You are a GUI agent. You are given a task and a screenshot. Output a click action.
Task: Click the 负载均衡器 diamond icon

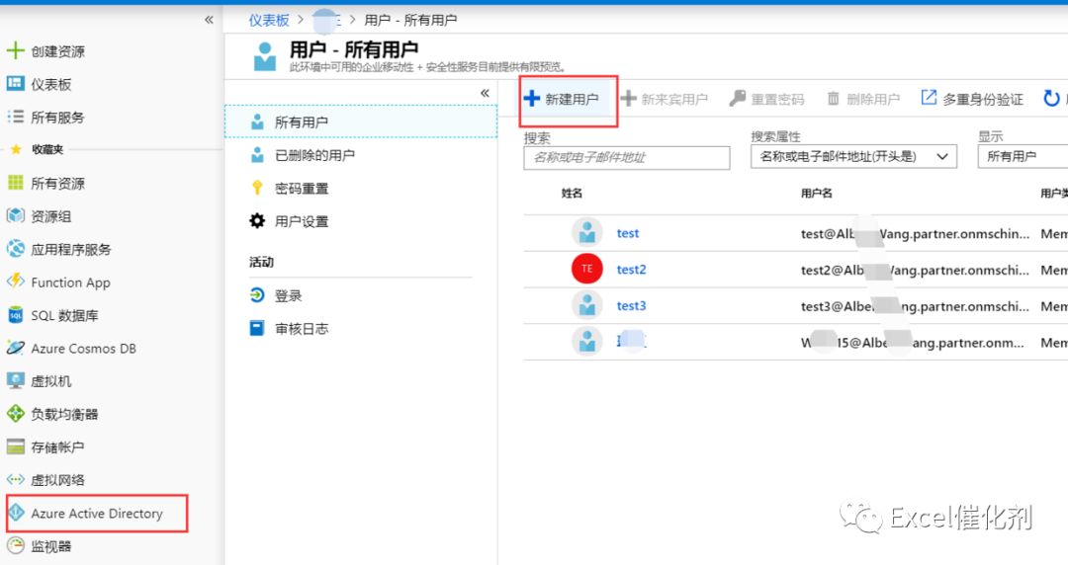coord(15,413)
